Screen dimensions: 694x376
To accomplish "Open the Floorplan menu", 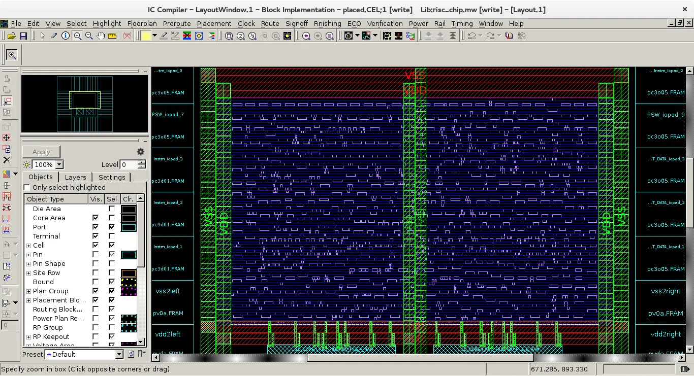I will 142,23.
